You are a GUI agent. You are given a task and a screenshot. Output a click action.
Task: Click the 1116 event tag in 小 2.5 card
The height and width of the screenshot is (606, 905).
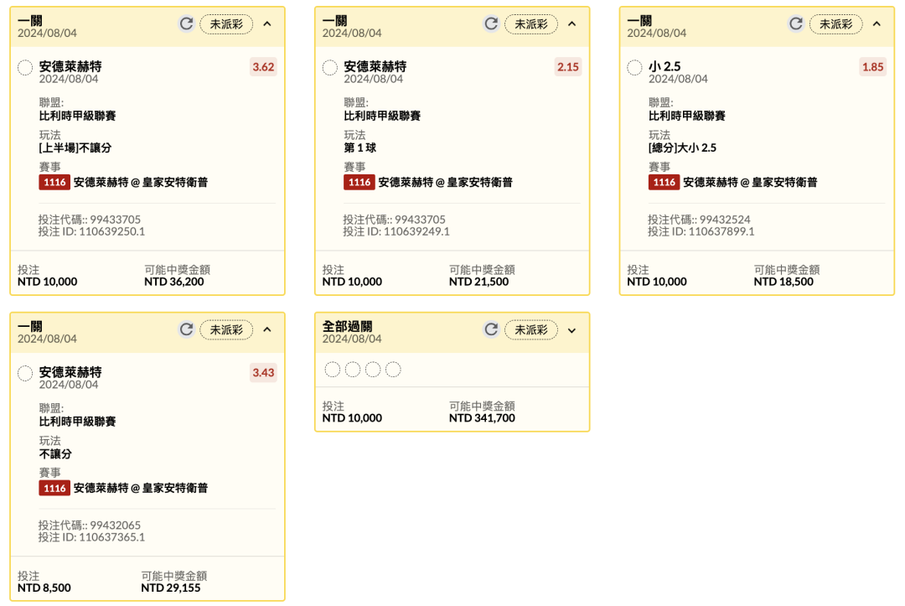[x=664, y=183]
